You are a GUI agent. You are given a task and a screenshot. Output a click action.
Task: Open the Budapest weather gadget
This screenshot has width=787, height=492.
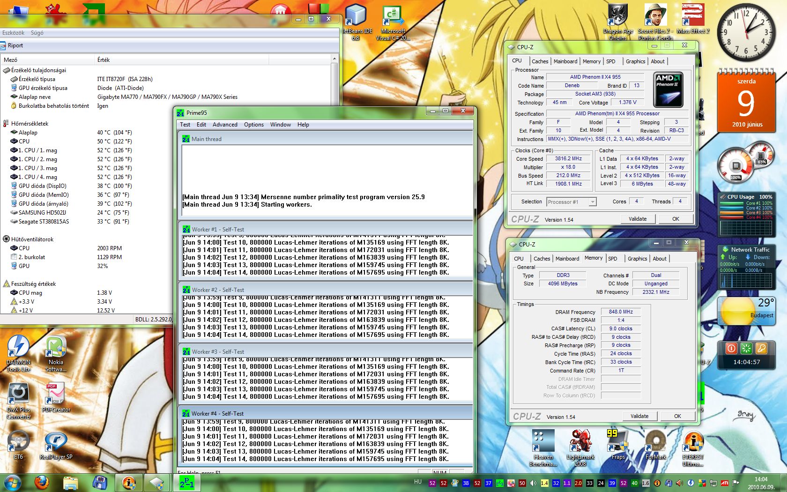click(746, 311)
